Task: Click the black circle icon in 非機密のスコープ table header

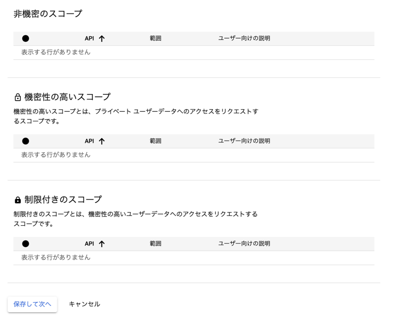Action: coord(26,38)
